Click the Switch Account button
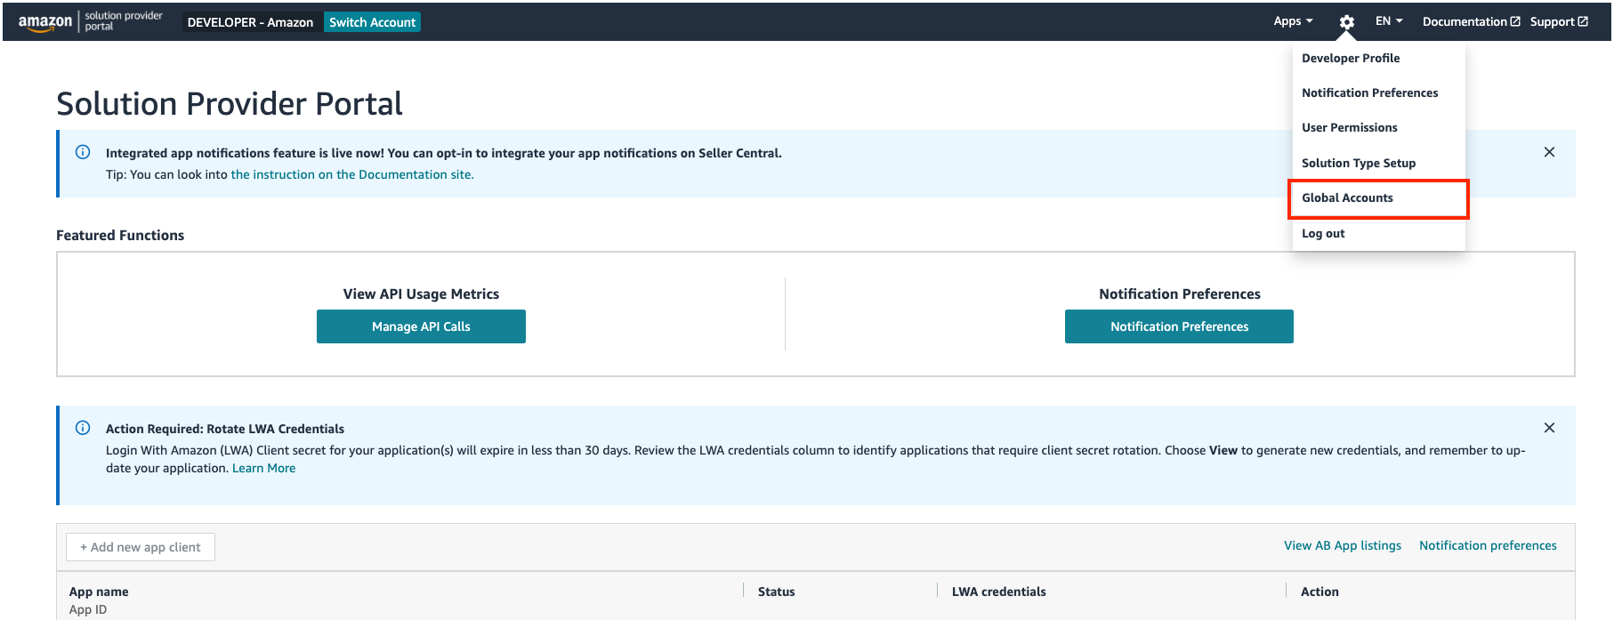The image size is (1614, 620). pos(372,22)
